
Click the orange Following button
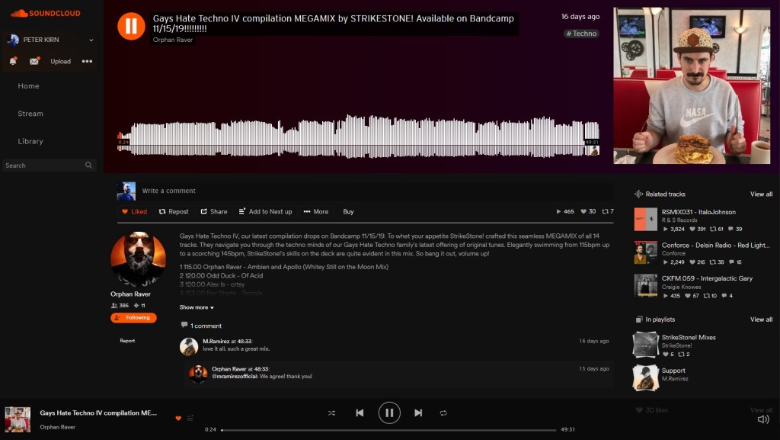(133, 318)
